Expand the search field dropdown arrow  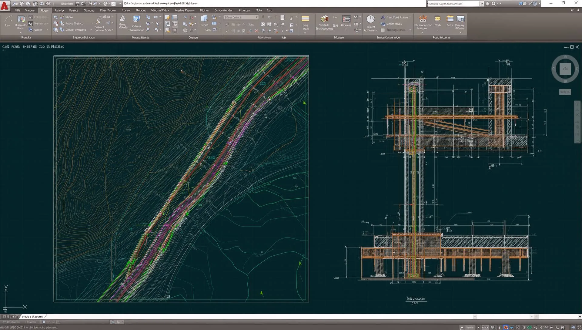pos(481,4)
